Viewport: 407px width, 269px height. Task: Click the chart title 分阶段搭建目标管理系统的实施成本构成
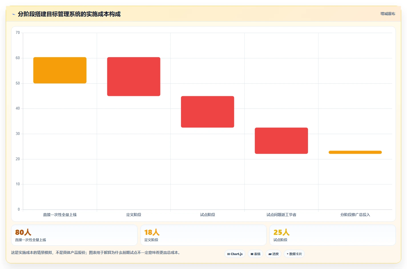pyautogui.click(x=69, y=14)
